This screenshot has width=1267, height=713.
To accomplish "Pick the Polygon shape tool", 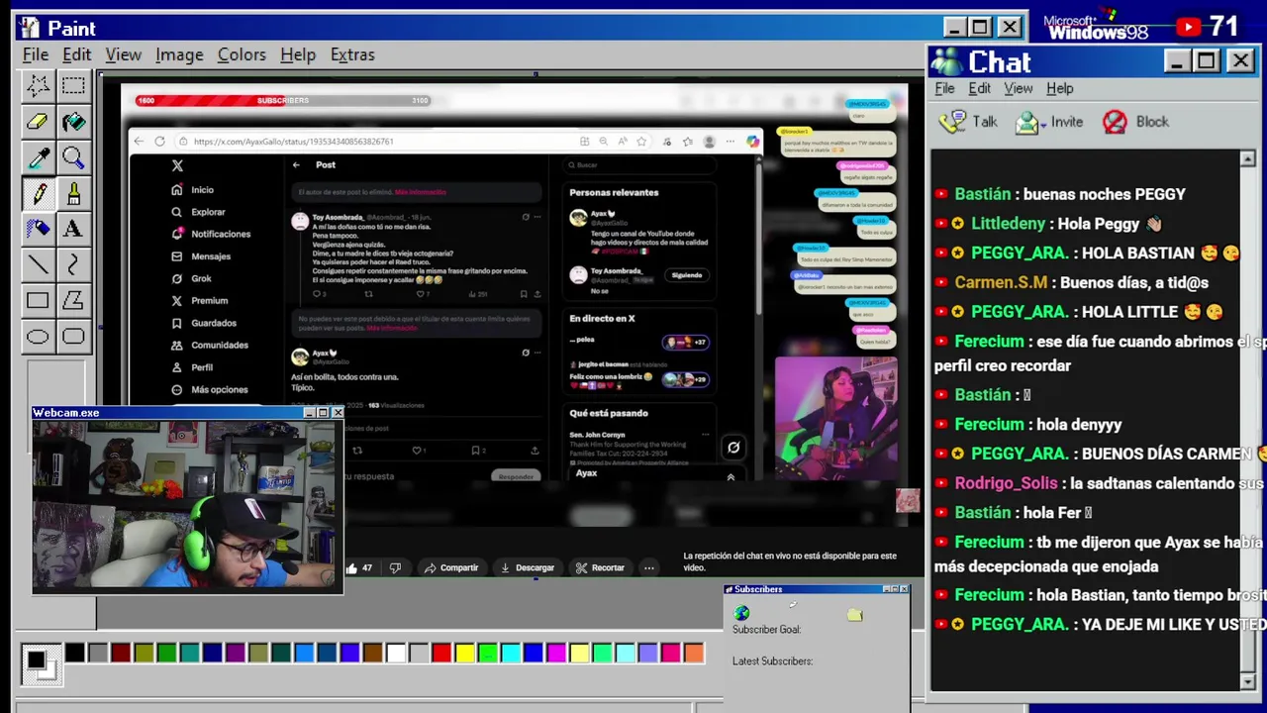I will coord(73,300).
